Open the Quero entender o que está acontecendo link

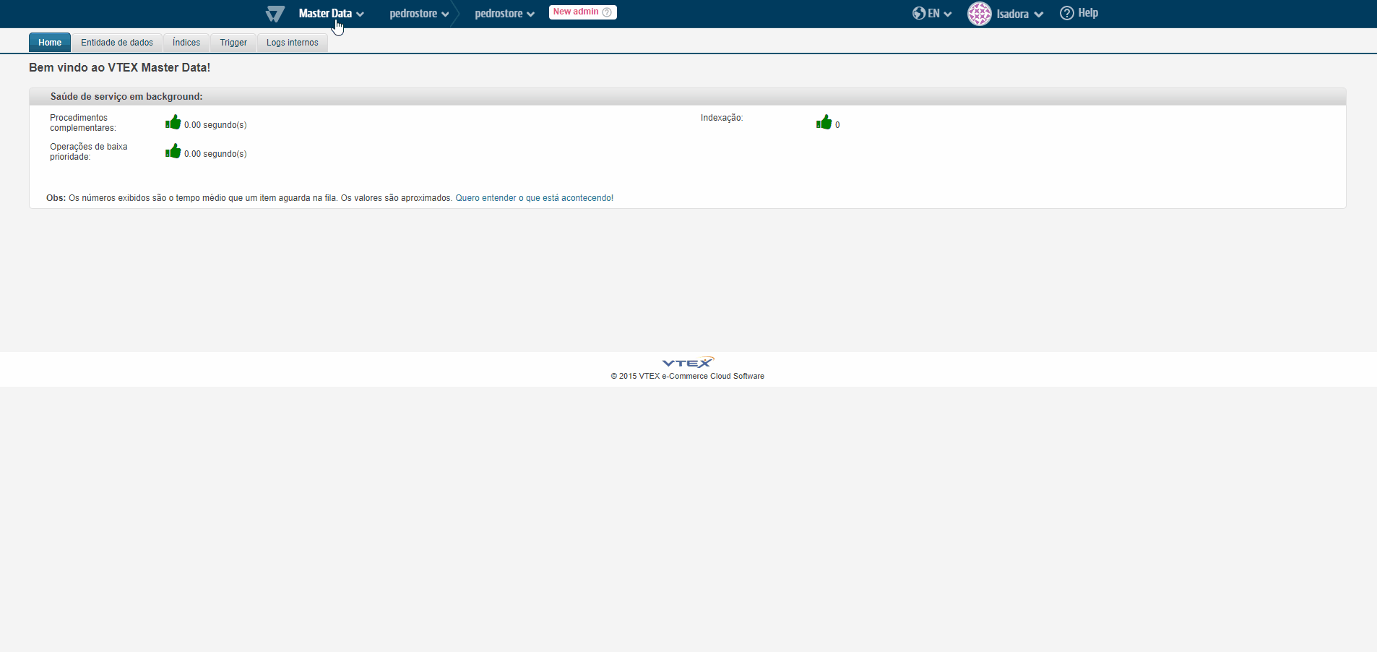pos(534,197)
